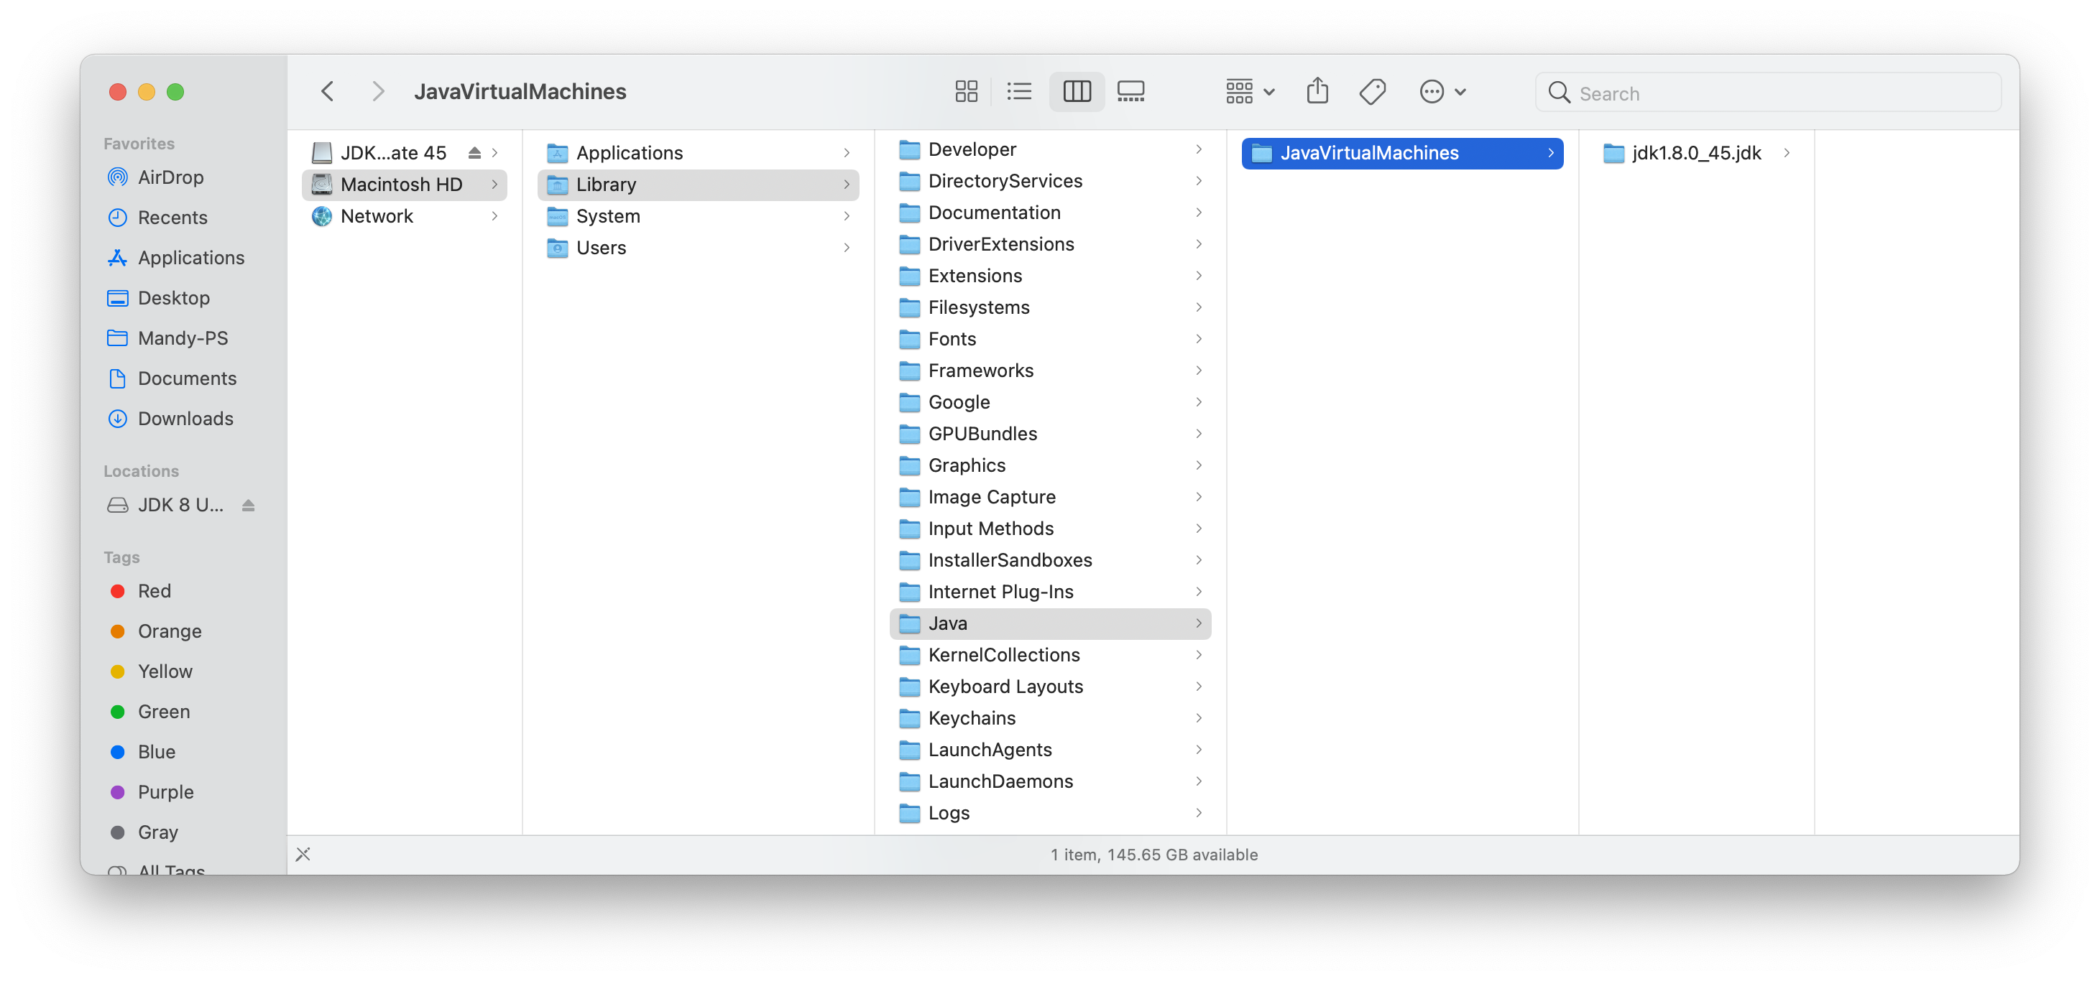Image resolution: width=2100 pixels, height=981 pixels.
Task: Select the Image Capture folder
Action: (x=1050, y=497)
